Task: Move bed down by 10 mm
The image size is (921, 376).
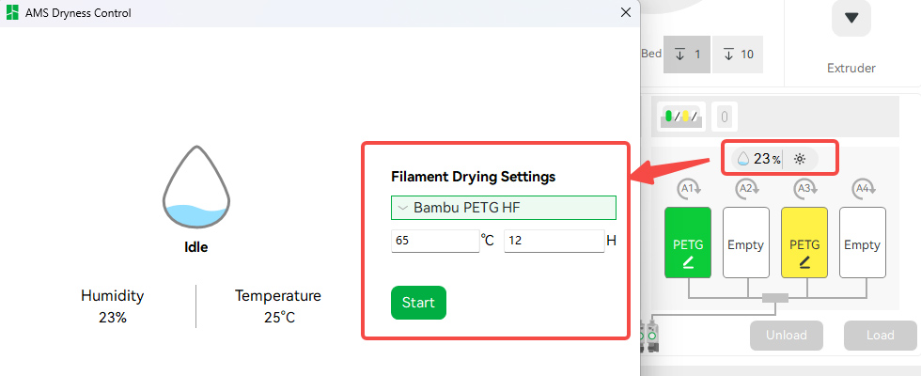Action: pos(738,55)
